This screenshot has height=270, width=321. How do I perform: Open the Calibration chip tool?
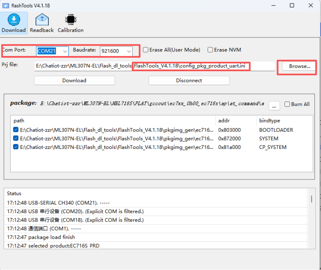[71, 23]
